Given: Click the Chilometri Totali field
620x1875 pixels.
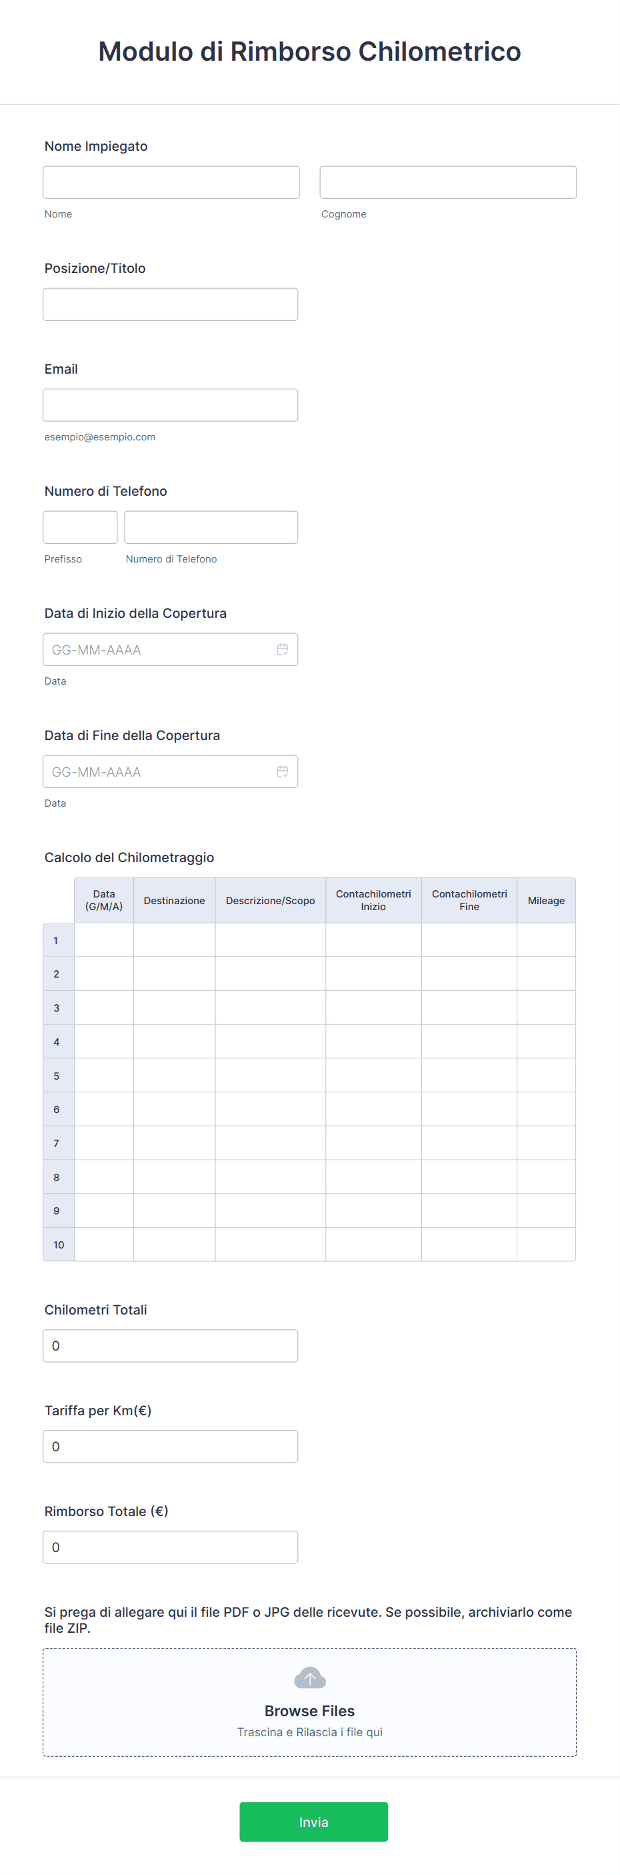Looking at the screenshot, I should [x=170, y=1346].
